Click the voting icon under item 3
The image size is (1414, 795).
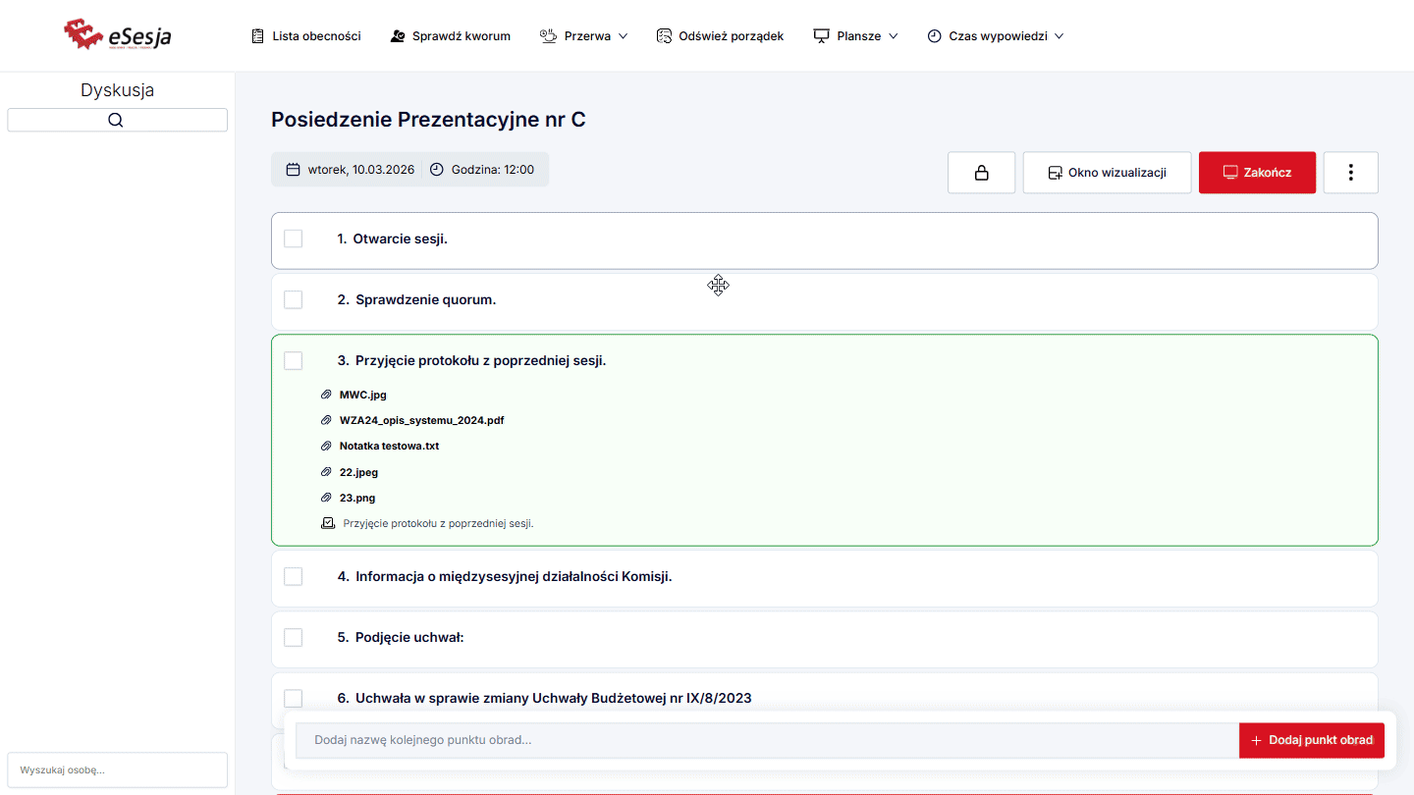[328, 523]
